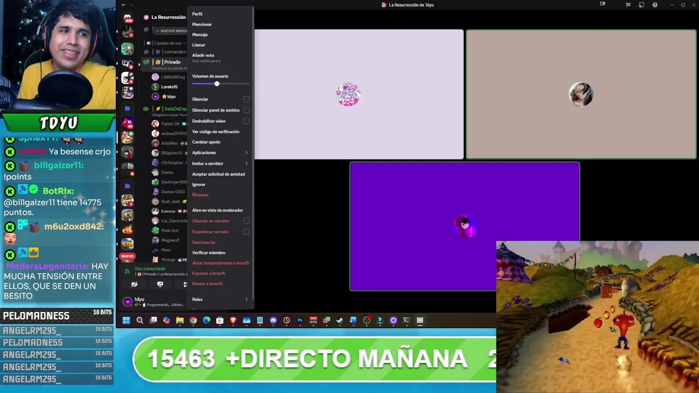Launch File Explorer from taskbar

click(180, 320)
